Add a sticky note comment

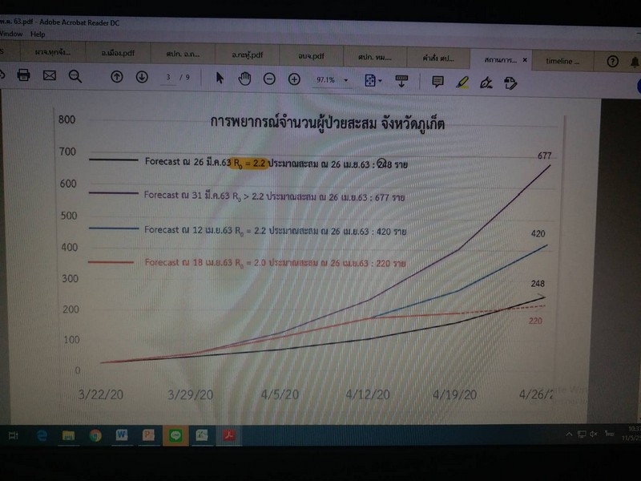click(x=437, y=81)
